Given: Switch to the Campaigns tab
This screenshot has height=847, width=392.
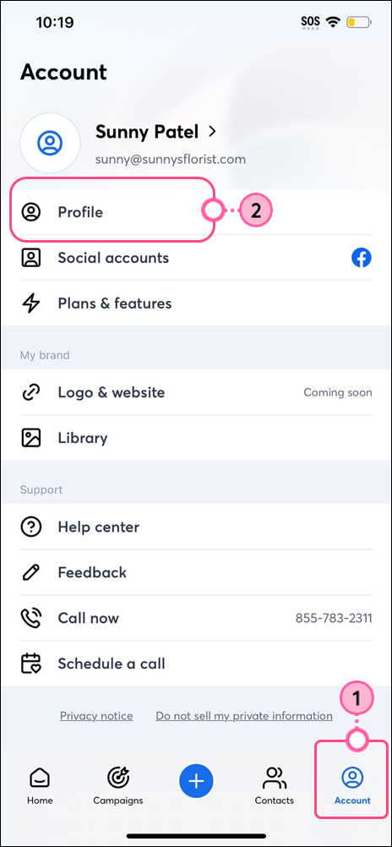Looking at the screenshot, I should pos(117,785).
